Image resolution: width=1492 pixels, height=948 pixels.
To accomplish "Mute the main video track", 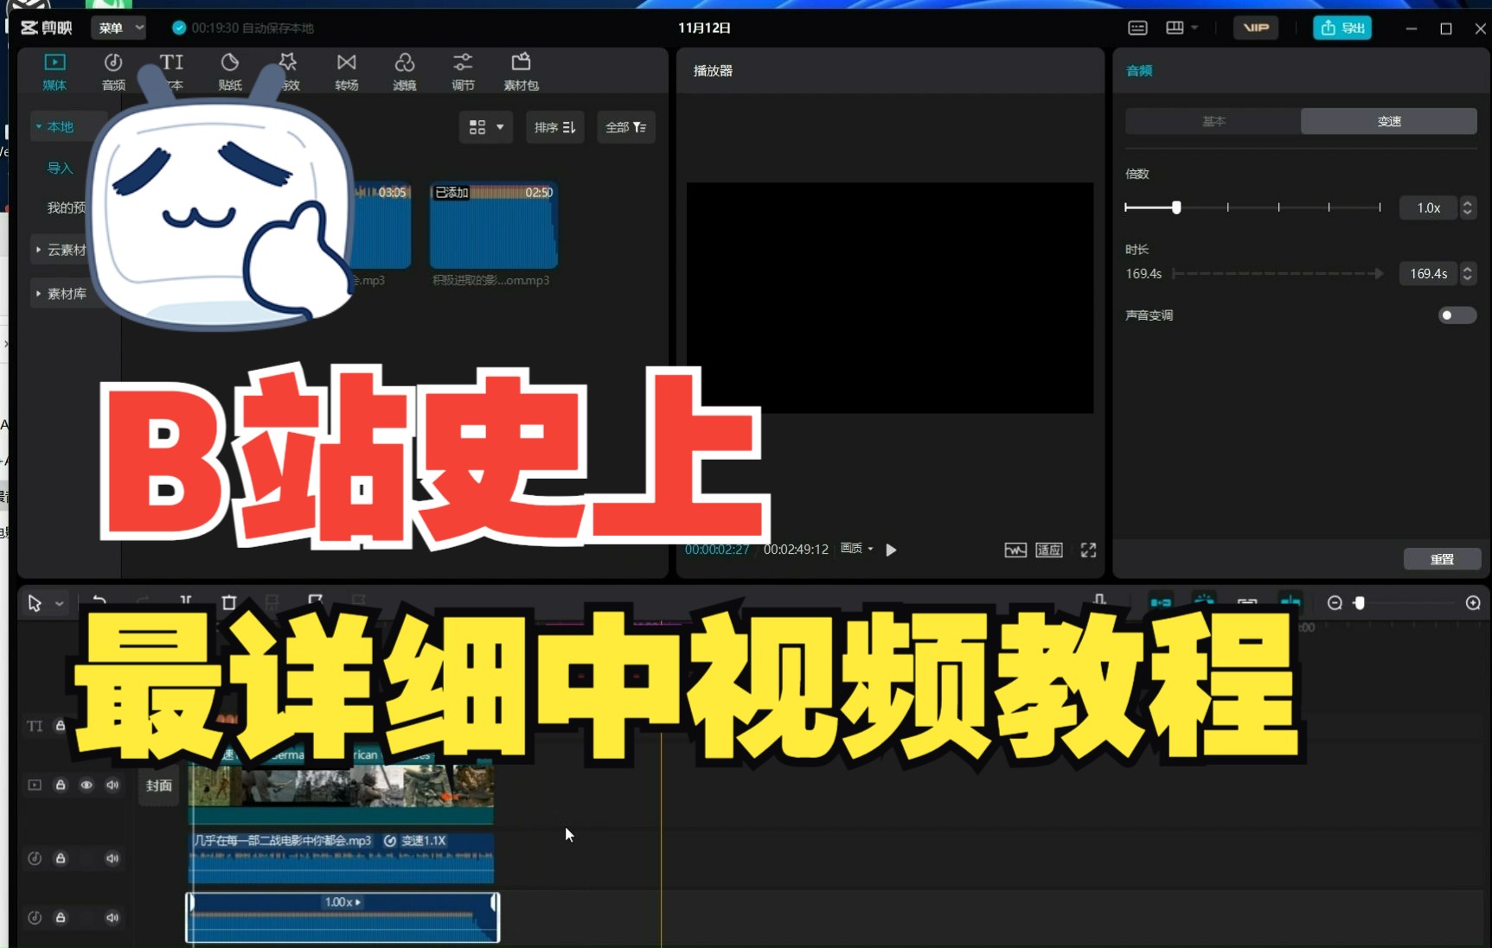I will tap(112, 785).
